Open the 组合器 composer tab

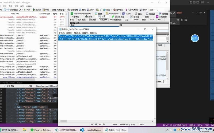click(135, 16)
